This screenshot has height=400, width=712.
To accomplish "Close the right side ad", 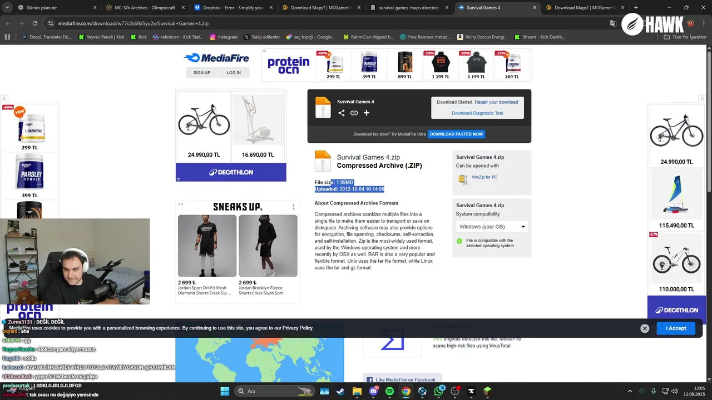I will 702,99.
